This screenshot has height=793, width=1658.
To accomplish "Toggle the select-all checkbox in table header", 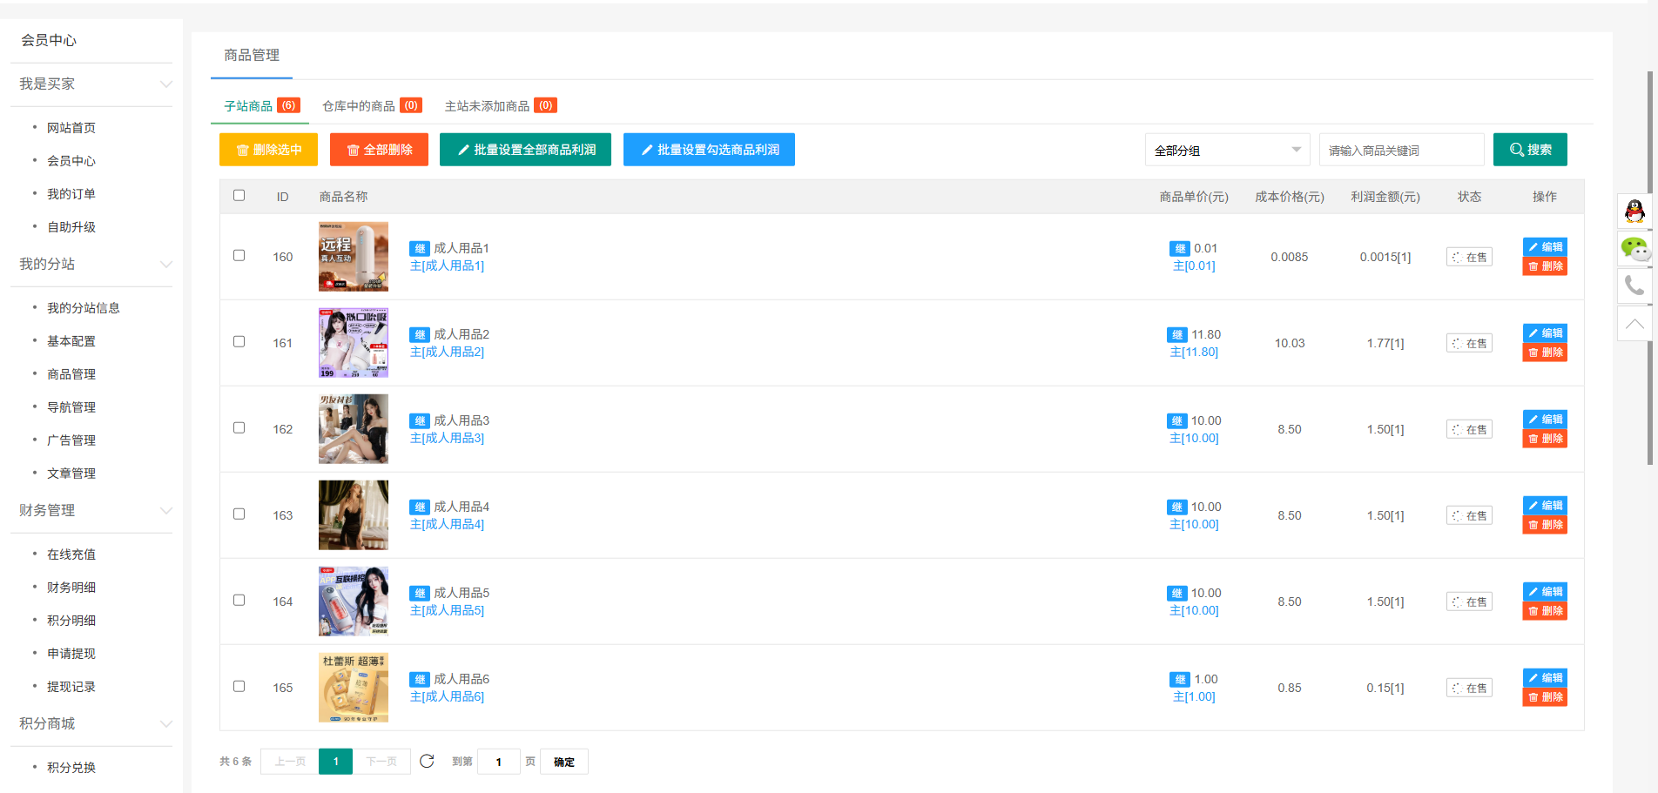I will (239, 196).
